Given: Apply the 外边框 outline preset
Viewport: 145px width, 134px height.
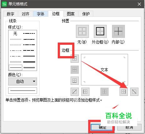Looking at the screenshot, I should point(100,31).
